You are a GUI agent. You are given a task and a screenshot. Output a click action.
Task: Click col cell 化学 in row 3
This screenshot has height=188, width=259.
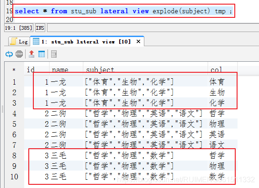(222, 103)
